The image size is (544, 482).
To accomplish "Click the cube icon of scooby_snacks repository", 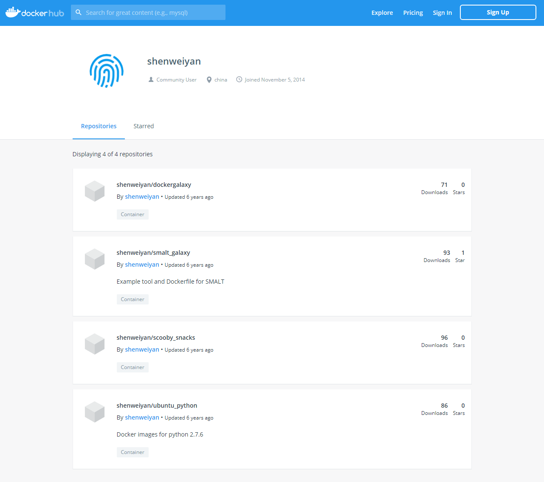I will point(95,344).
